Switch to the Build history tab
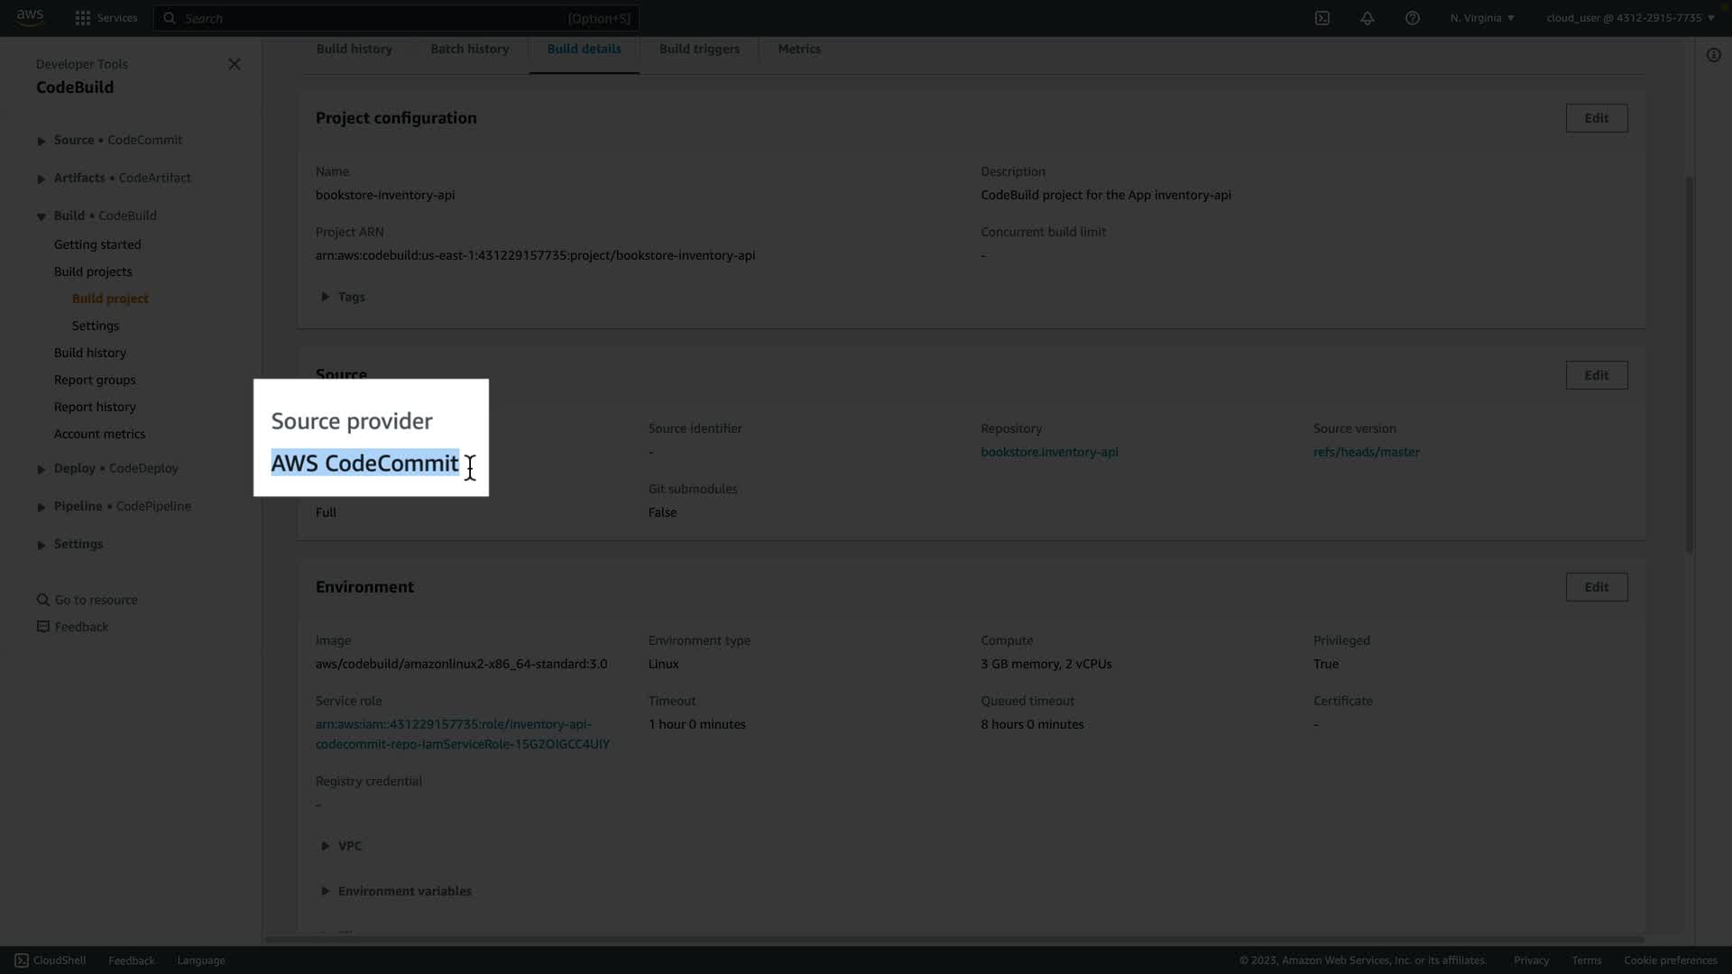The height and width of the screenshot is (974, 1732). (x=354, y=49)
